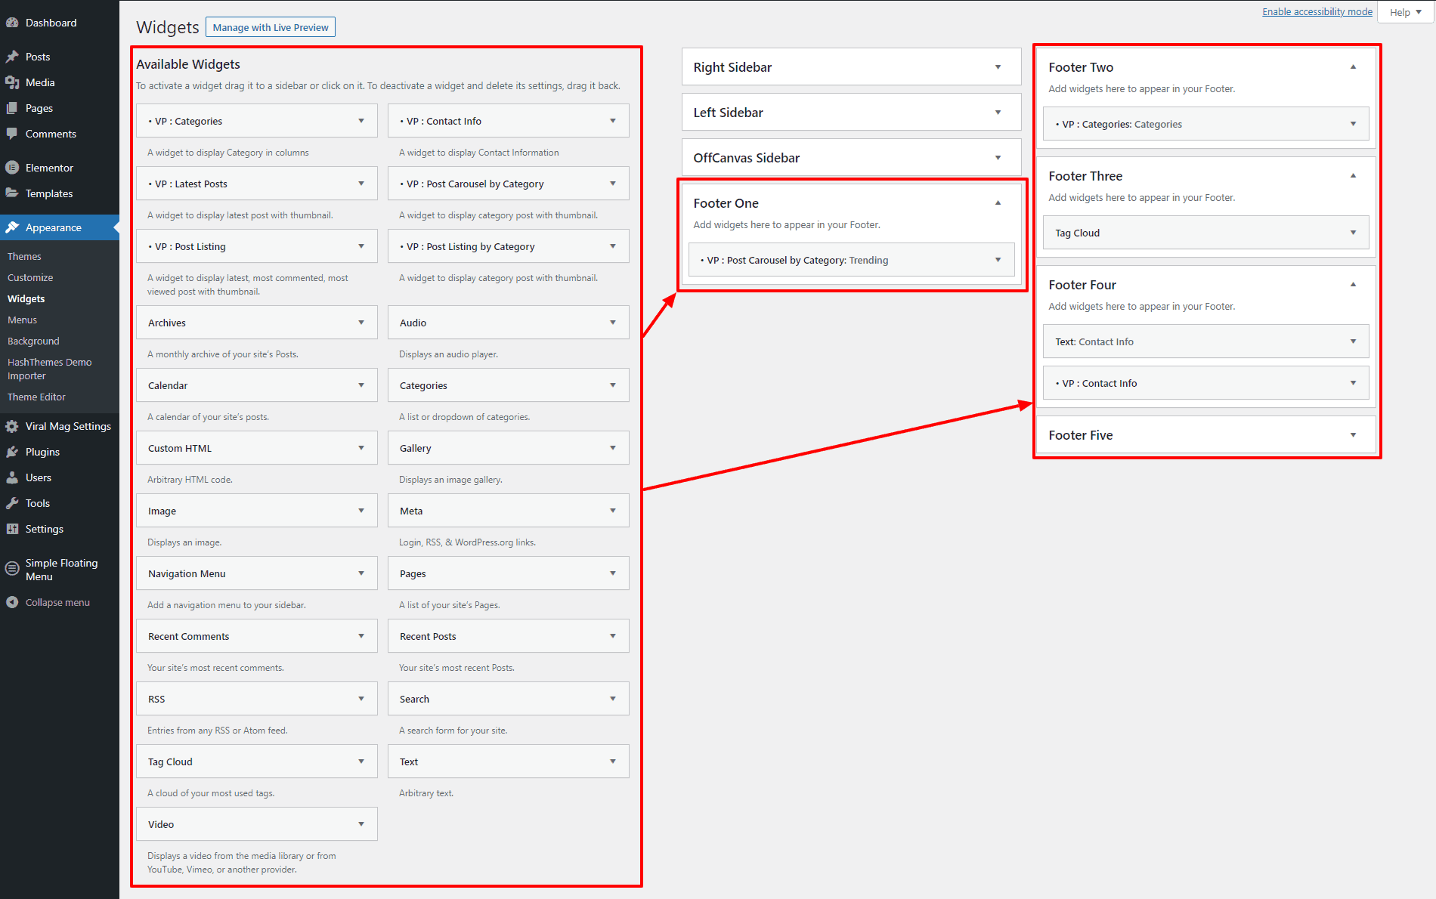Collapse the Footer Two widget area

[1353, 67]
